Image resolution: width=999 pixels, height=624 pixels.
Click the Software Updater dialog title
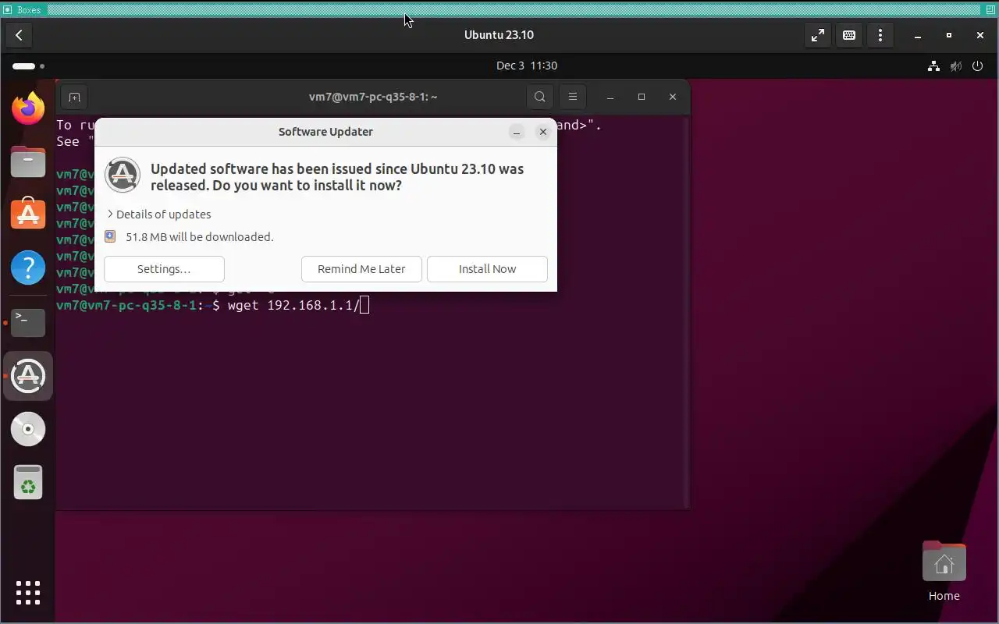pos(325,132)
